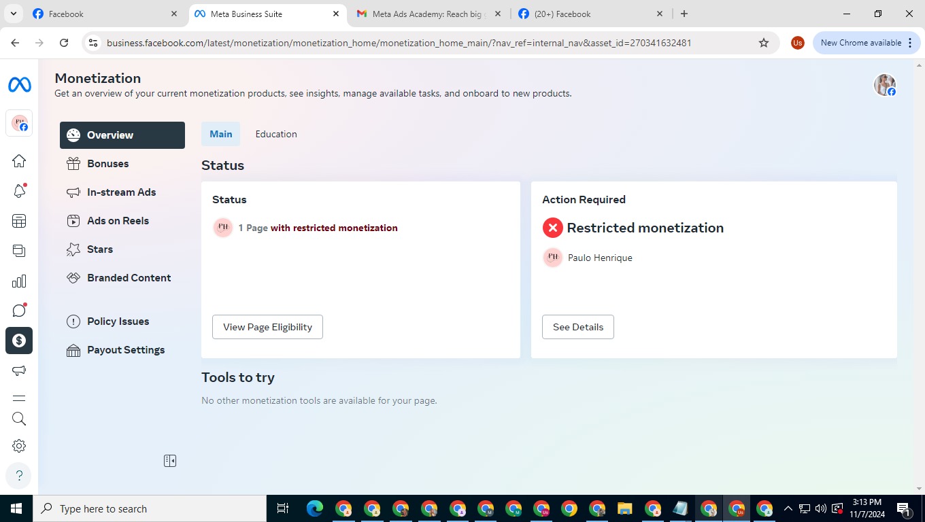Switch to the (20+) Facebook tab

pyautogui.click(x=590, y=14)
